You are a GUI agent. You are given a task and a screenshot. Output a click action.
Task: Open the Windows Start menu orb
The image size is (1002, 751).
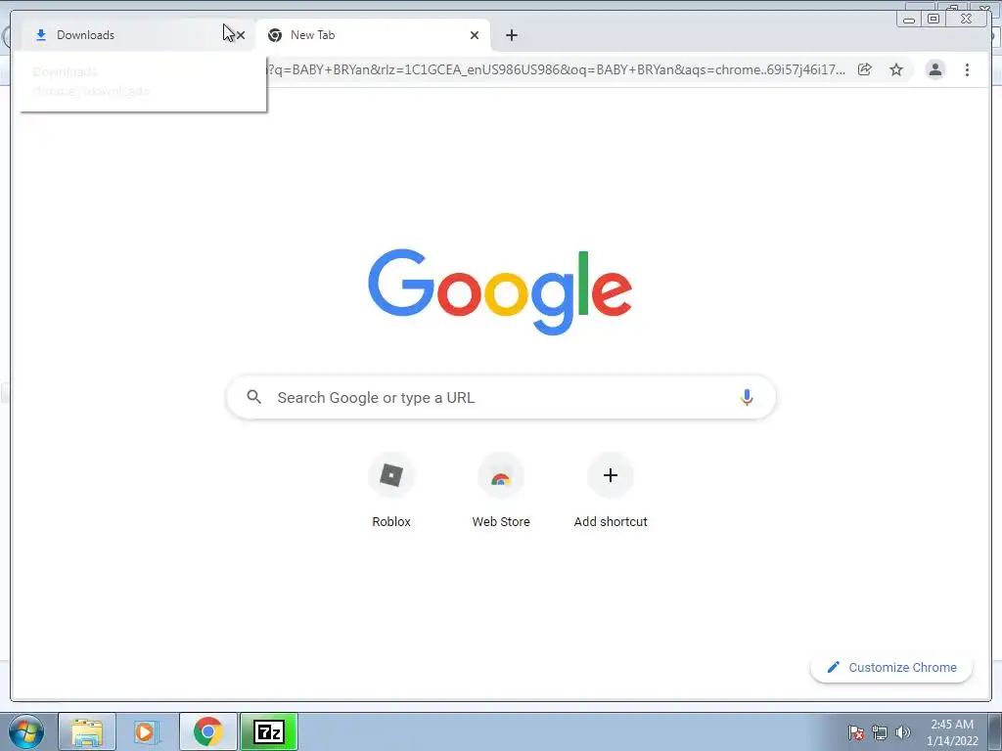[x=26, y=731]
